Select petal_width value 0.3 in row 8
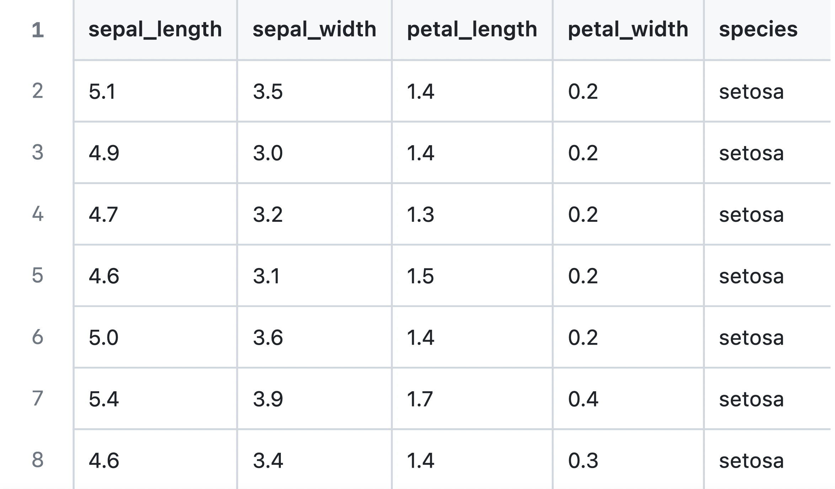835x489 pixels. tap(583, 460)
